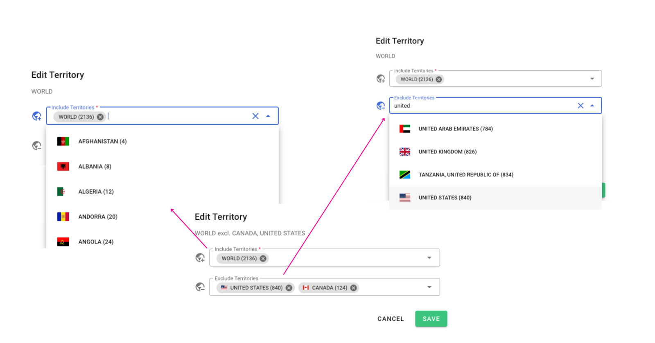Collapse the left Include Territories list

pyautogui.click(x=268, y=116)
